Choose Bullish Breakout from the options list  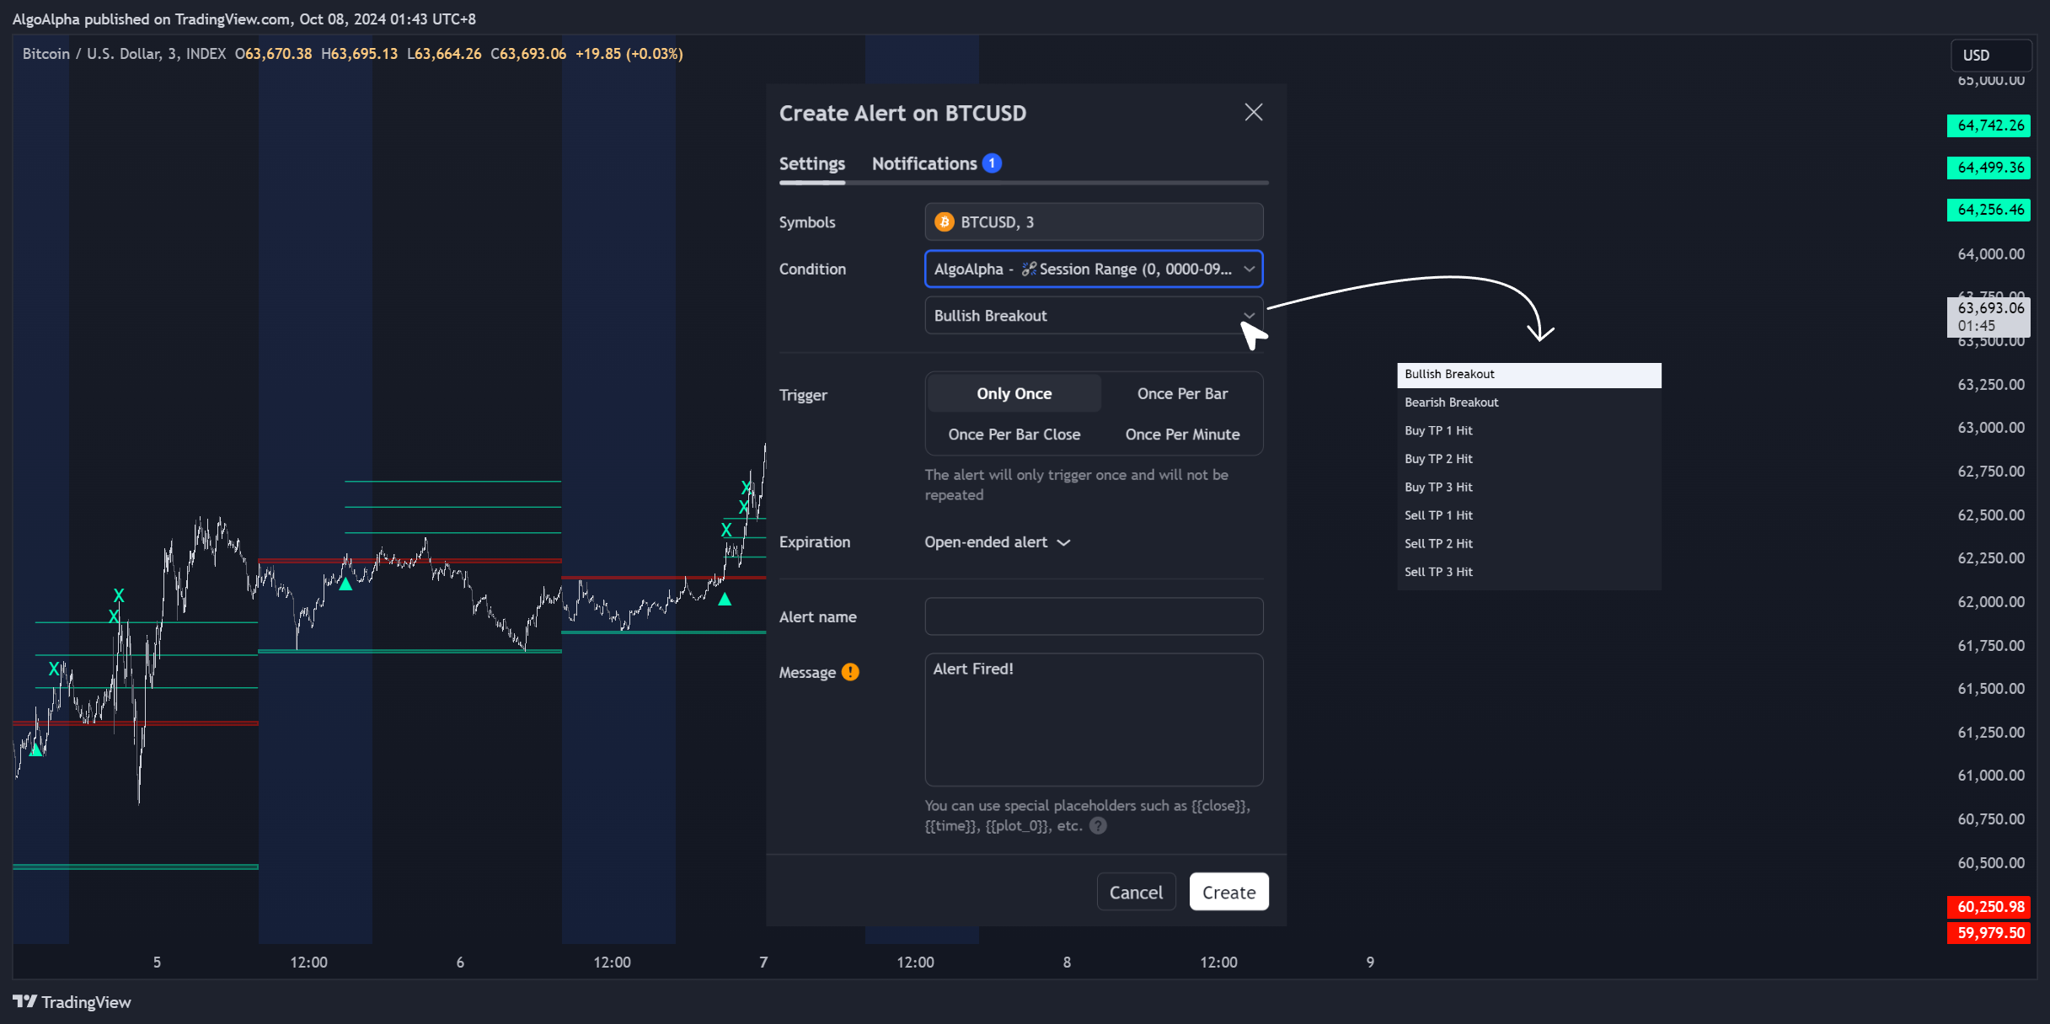(1528, 375)
